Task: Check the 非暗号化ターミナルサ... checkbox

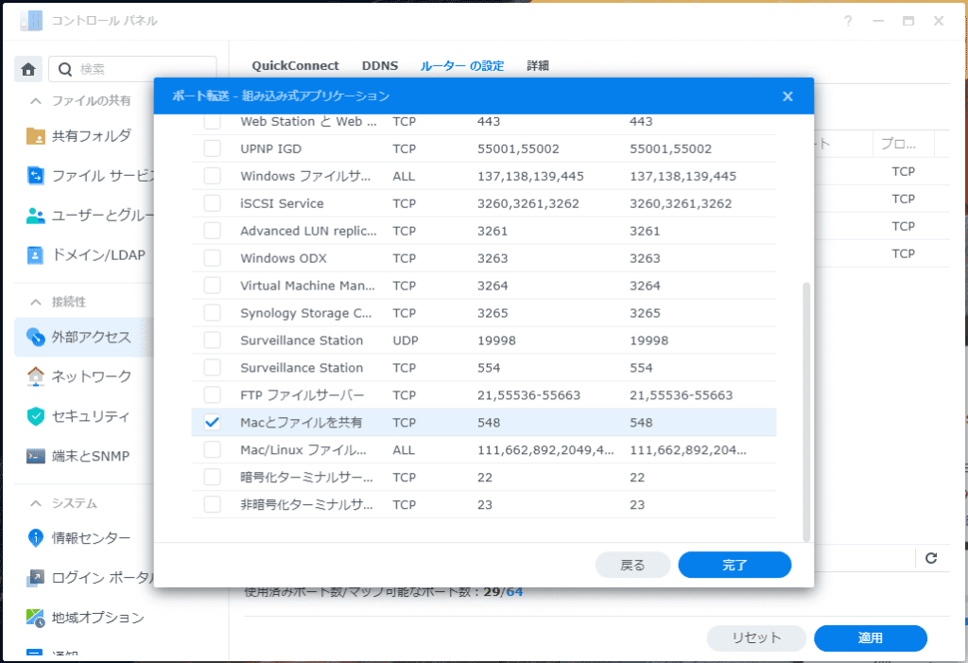Action: pyautogui.click(x=213, y=505)
